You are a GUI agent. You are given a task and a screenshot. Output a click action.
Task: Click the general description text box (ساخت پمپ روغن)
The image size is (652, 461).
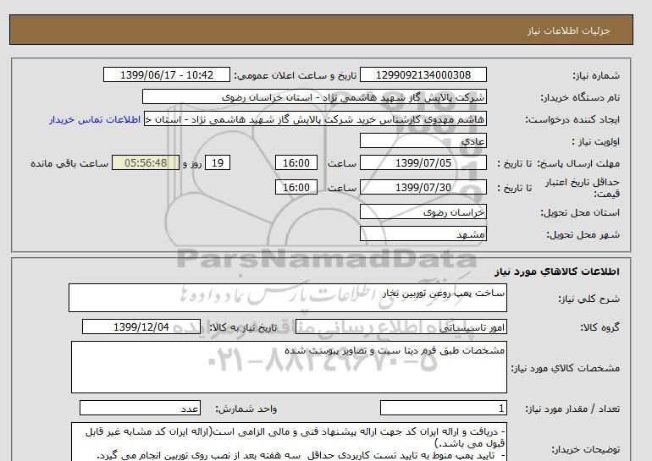[288, 298]
